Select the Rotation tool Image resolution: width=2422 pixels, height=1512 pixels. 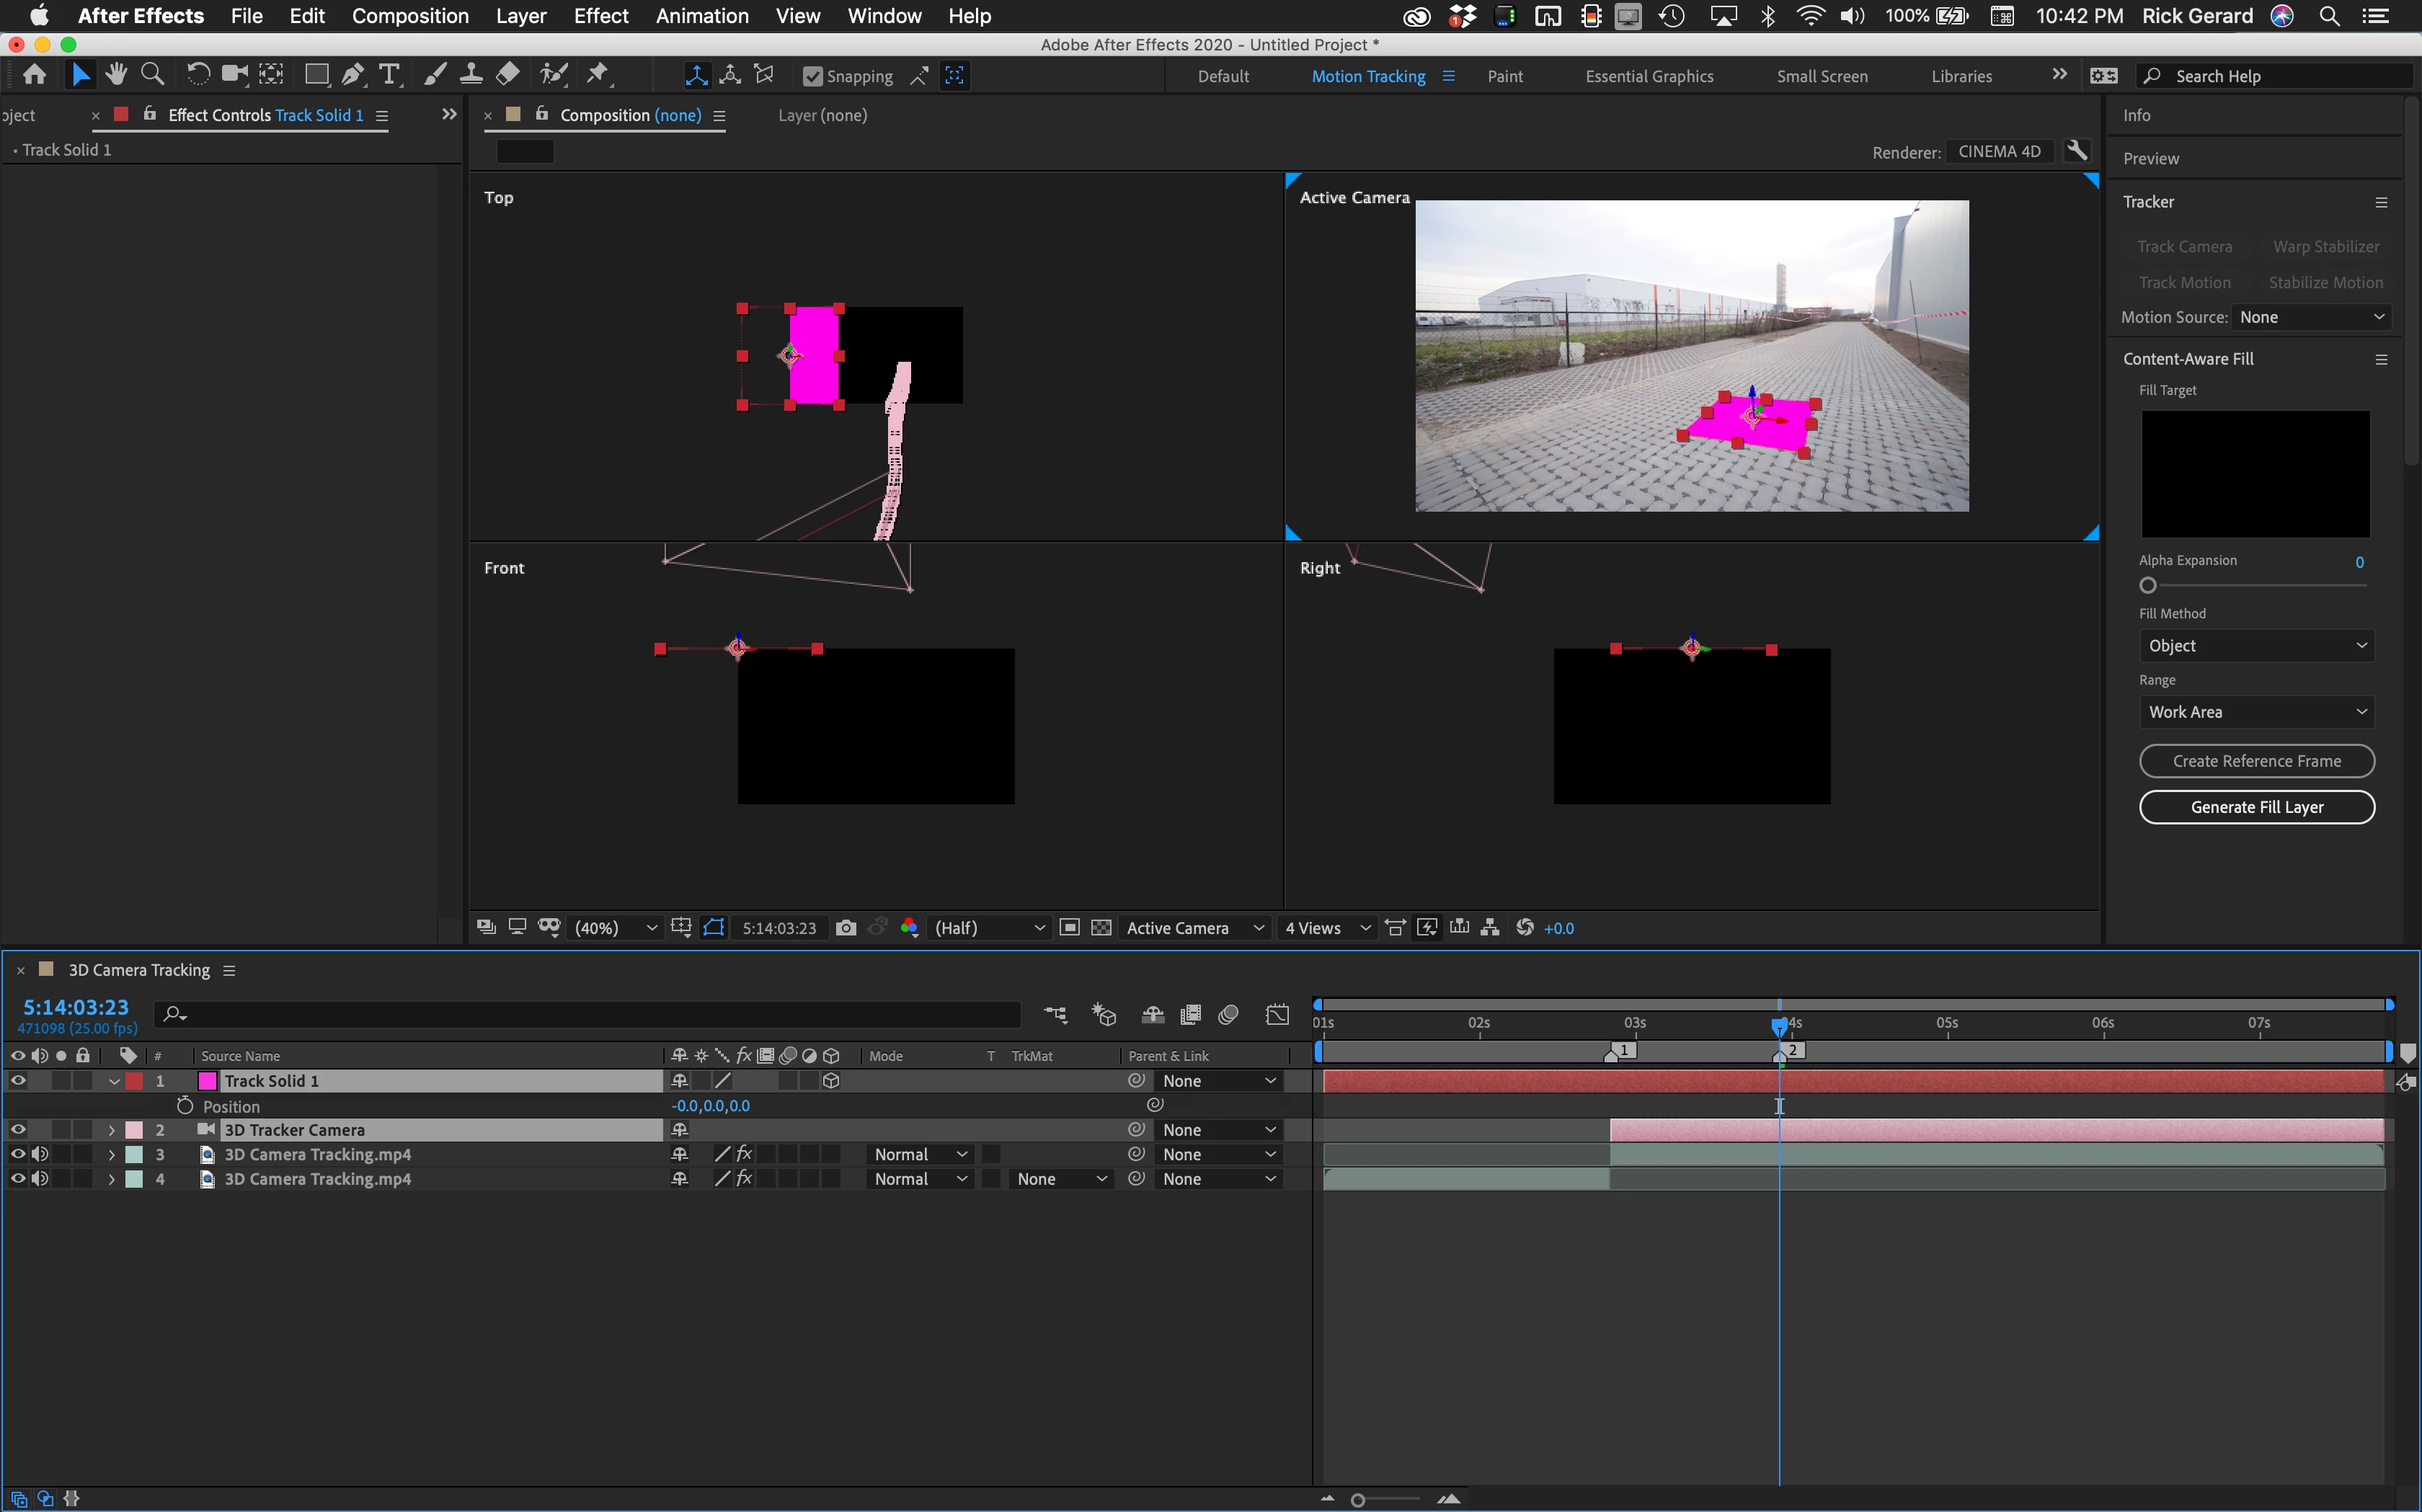[x=197, y=75]
